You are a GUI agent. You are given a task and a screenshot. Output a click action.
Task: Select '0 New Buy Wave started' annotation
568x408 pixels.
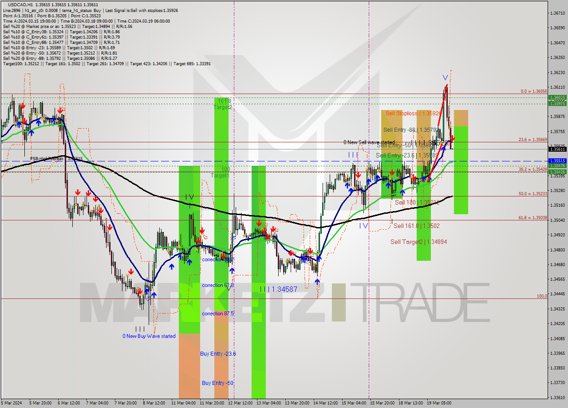(149, 336)
